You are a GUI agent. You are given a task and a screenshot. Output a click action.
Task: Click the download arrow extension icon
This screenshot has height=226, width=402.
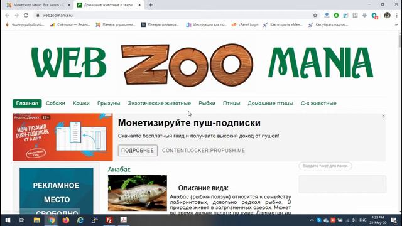click(x=364, y=15)
